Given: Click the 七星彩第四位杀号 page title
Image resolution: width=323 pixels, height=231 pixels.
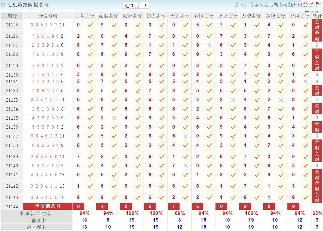Looking at the screenshot, I should click(28, 5).
